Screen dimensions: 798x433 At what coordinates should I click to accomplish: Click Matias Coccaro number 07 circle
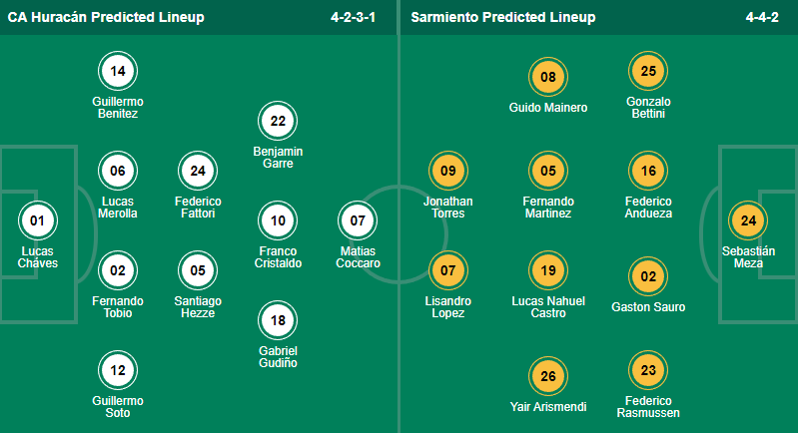[x=359, y=220]
